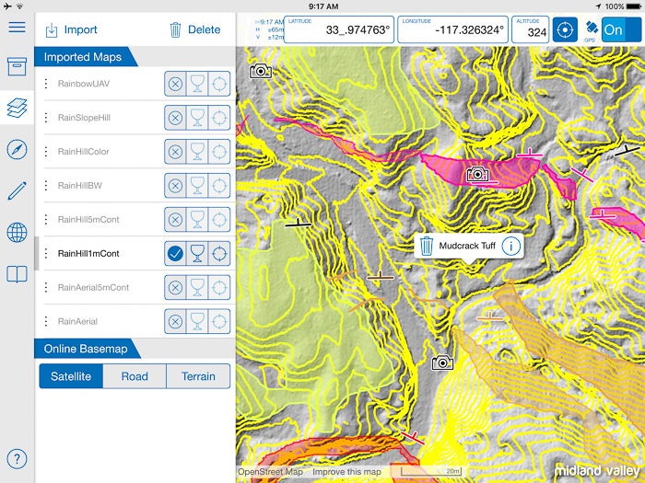Viewport: 645px width, 483px height.
Task: Select the pencil drawing tool
Action: [17, 191]
